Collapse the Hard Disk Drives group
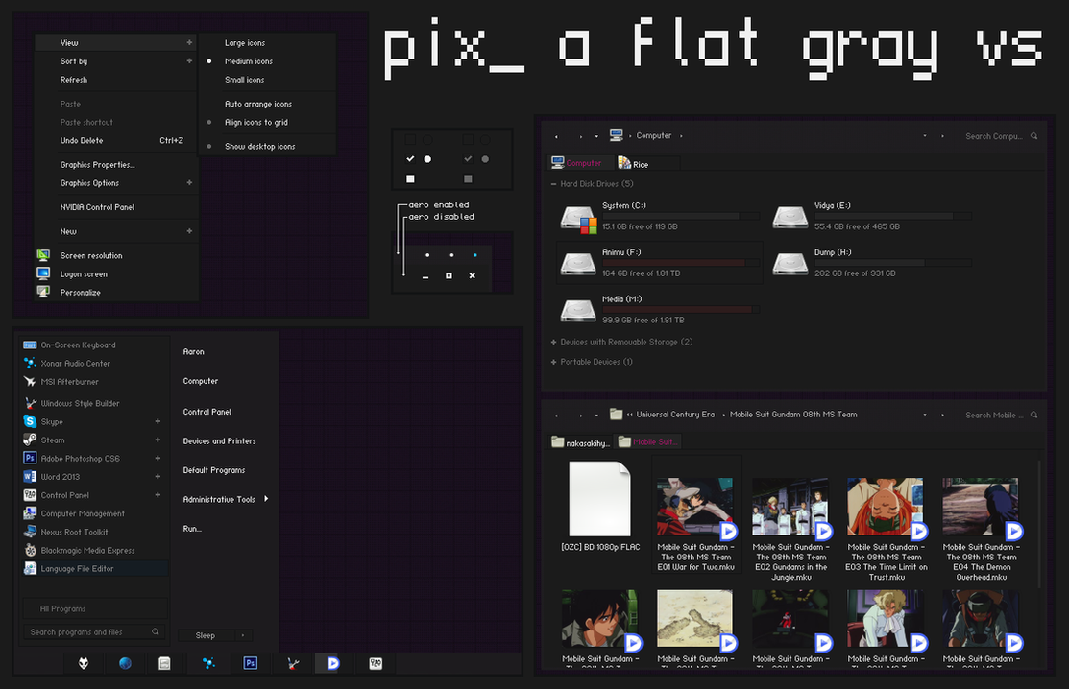Image resolution: width=1069 pixels, height=689 pixels. 553,184
